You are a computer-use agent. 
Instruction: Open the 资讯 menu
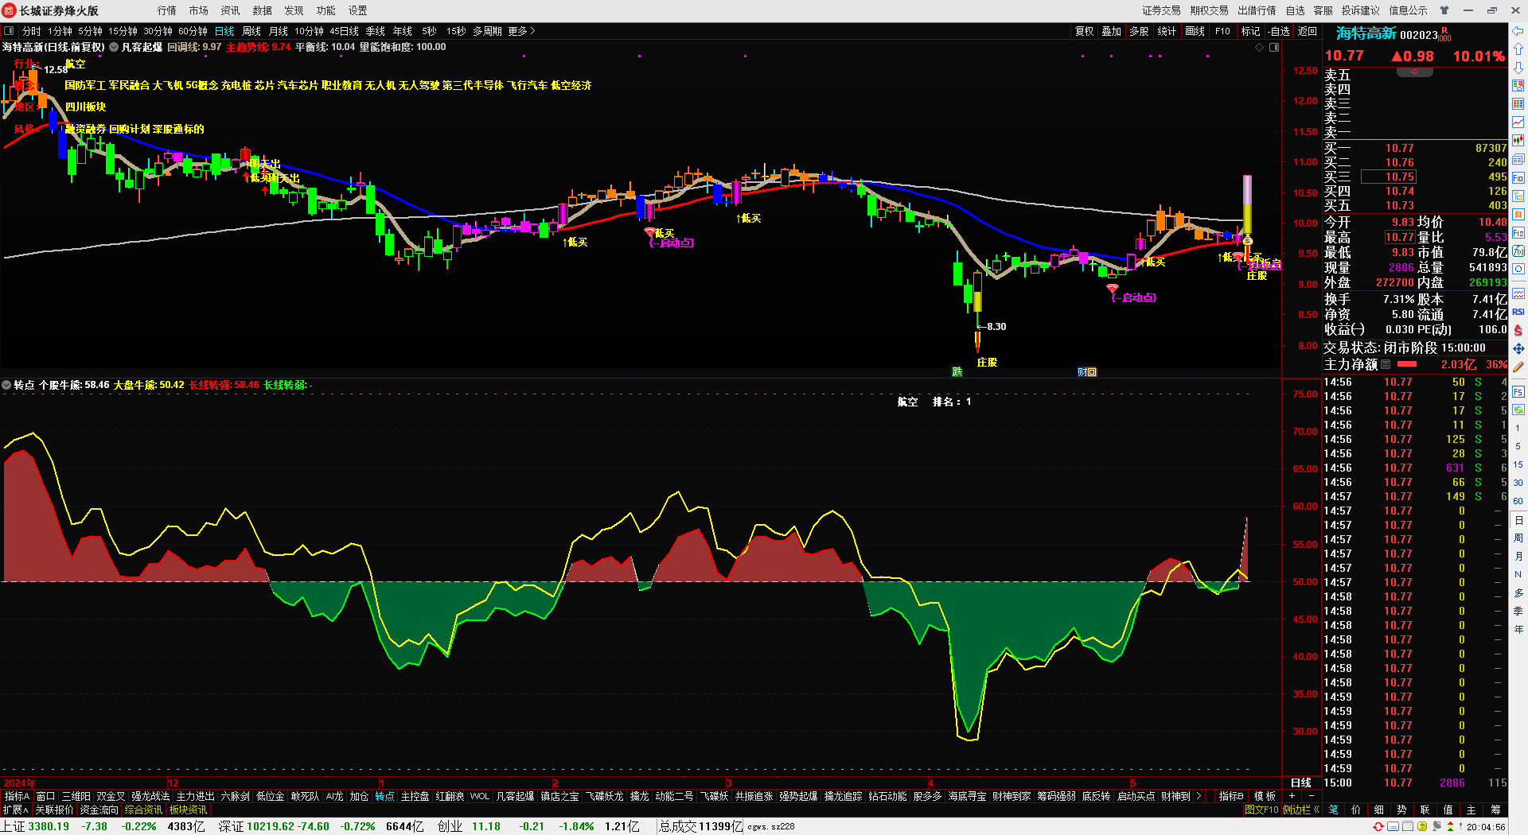click(x=231, y=10)
